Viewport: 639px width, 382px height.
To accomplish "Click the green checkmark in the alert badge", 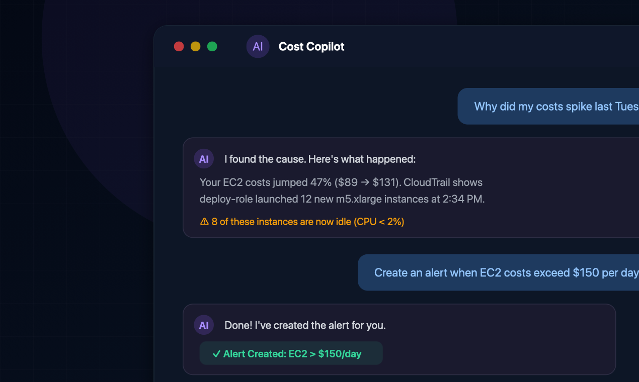I will pos(216,353).
